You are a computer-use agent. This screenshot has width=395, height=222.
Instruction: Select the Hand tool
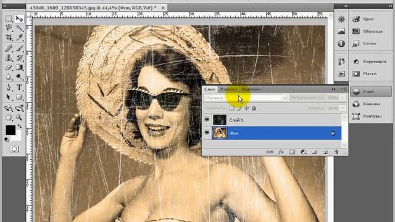[9, 117]
